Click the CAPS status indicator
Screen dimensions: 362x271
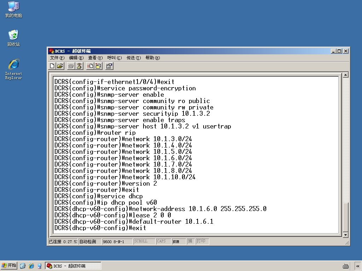tap(163, 241)
